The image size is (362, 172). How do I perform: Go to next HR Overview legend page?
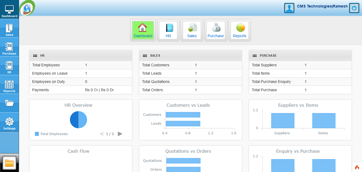tap(120, 134)
